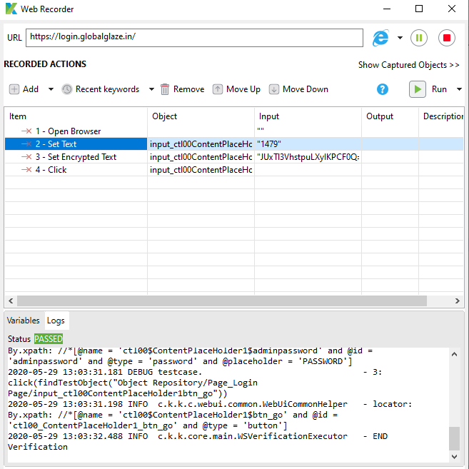Click the Object cell of Set Encrypted Text row
This screenshot has height=469, width=469.
click(x=201, y=157)
